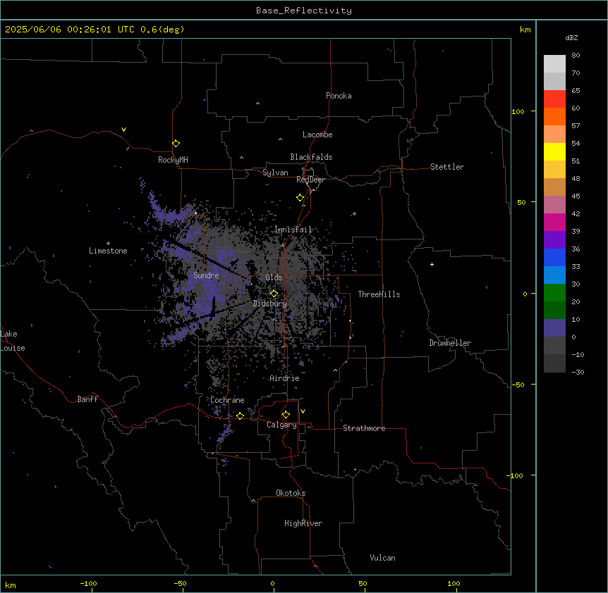
Task: Click the Innisfail label
Action: coord(293,230)
